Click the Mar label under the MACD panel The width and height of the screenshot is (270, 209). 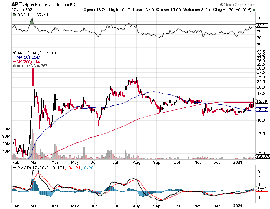[x=34, y=206]
